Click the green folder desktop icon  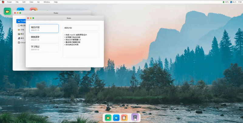(7, 11)
